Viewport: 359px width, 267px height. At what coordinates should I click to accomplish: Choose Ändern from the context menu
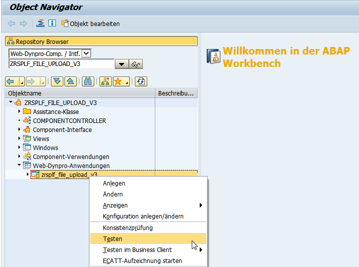[148, 194]
